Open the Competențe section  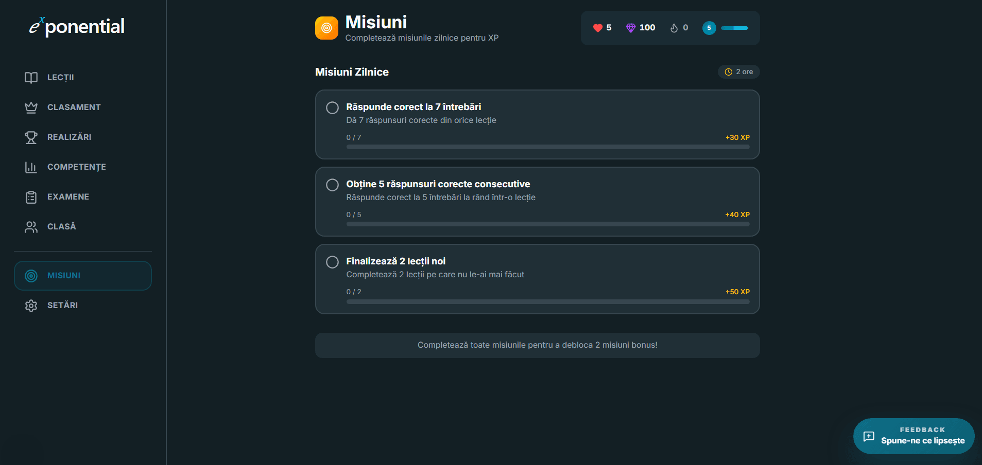point(83,167)
